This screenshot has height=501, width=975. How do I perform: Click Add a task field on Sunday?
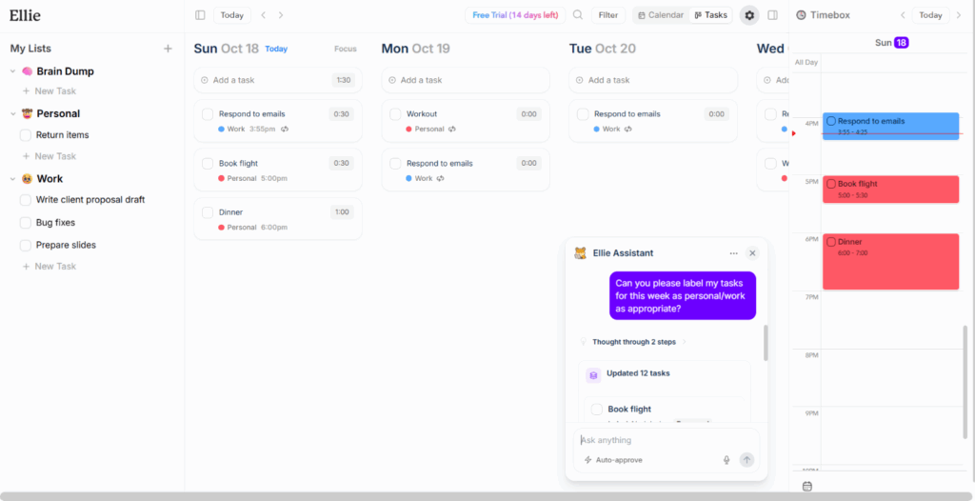click(278, 80)
